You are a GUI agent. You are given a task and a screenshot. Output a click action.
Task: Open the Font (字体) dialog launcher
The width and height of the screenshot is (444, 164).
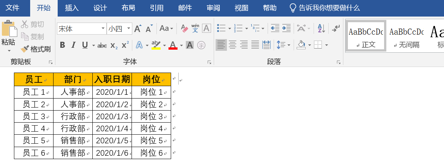[209, 62]
